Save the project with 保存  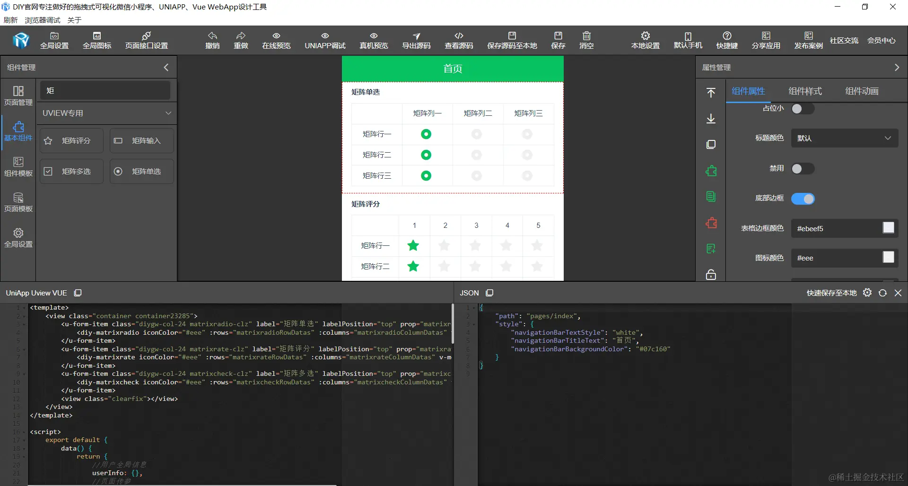coord(558,41)
